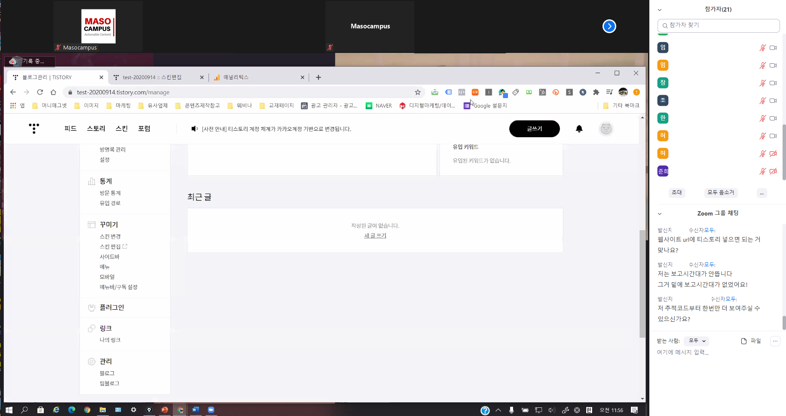Switch to the 애널리틱스 browser tab
786x416 pixels.
click(258, 77)
